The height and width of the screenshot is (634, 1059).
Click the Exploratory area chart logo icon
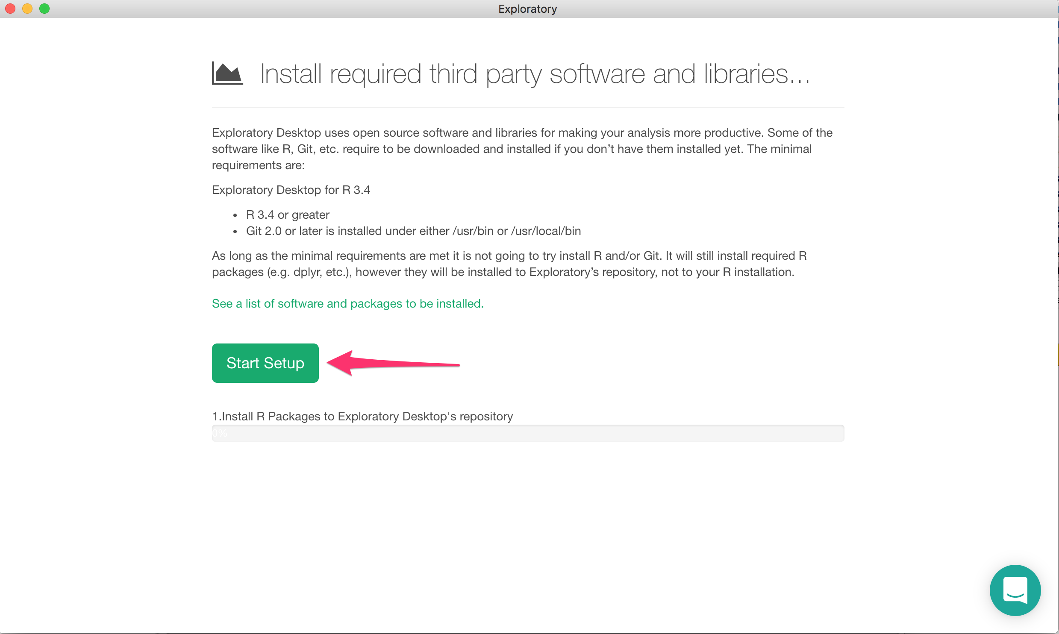click(x=227, y=73)
